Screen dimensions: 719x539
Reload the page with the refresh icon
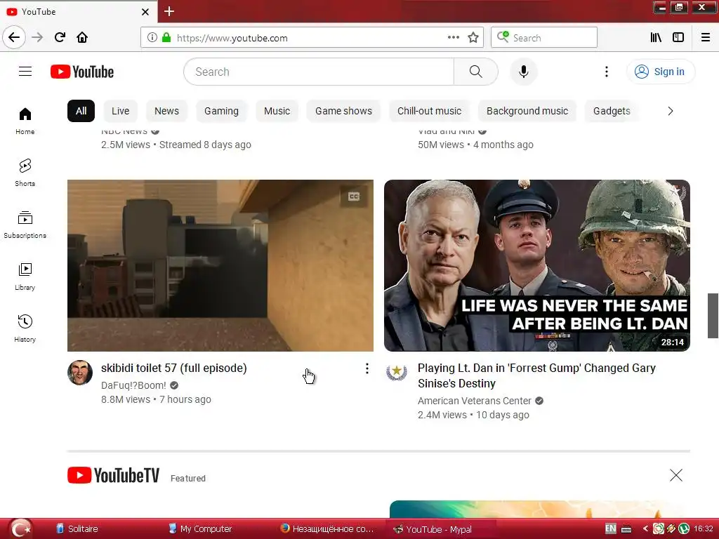[x=60, y=38]
